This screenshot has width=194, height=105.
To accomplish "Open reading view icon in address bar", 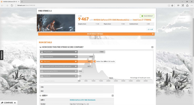I will (169, 5).
